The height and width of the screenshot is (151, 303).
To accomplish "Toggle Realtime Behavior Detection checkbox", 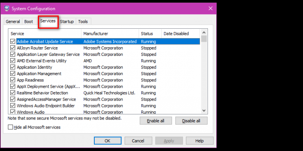I will pos(13,93).
